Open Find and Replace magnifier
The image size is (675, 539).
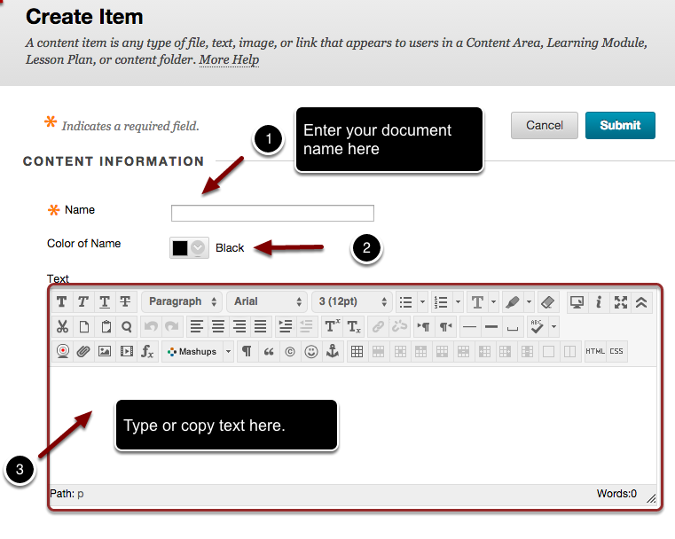pos(127,327)
